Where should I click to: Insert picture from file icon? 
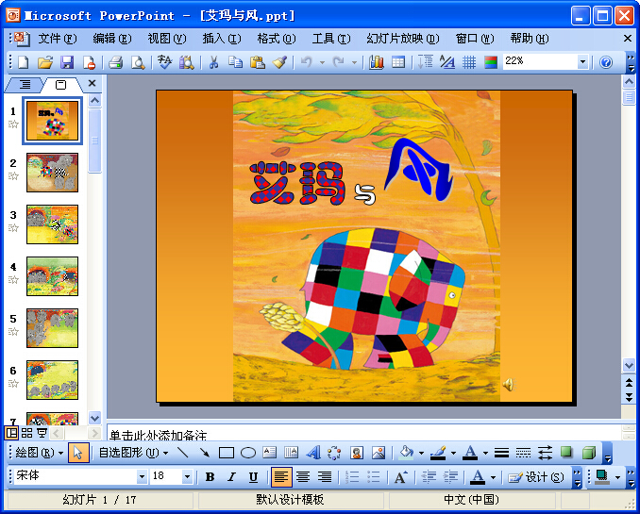click(379, 453)
